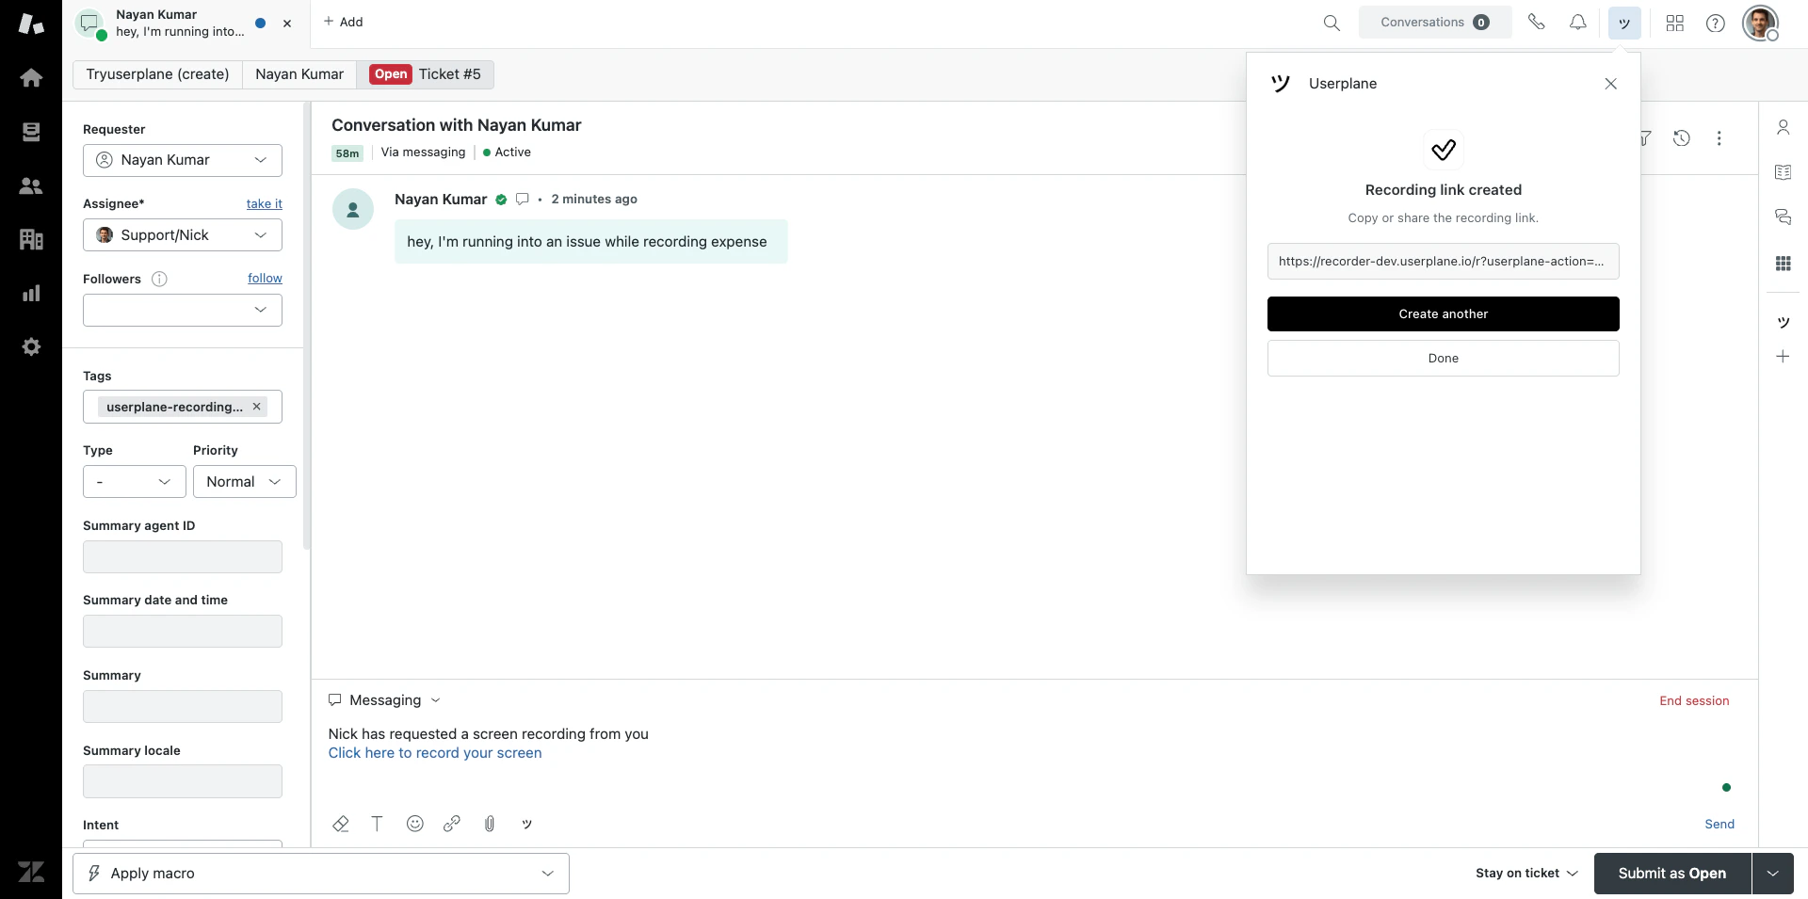Remove the userplane-recording tag
The width and height of the screenshot is (1808, 899).
(256, 407)
